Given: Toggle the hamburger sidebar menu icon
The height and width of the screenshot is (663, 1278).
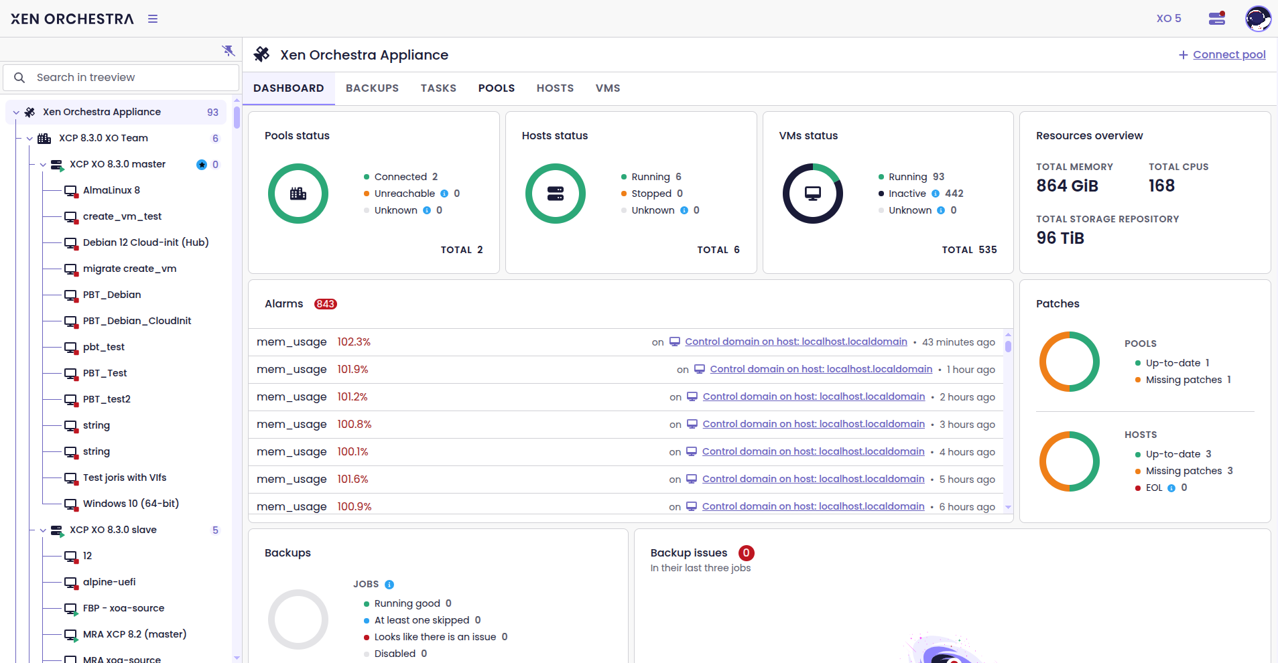Looking at the screenshot, I should pos(153,19).
